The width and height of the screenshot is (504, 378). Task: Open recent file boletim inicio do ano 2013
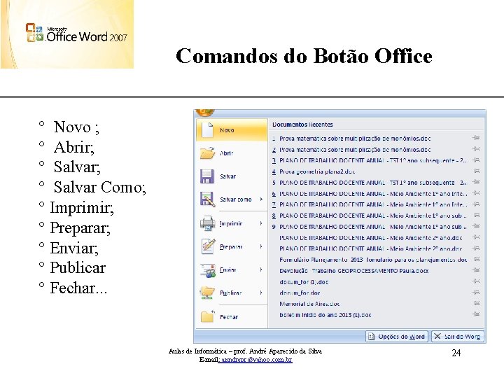(x=325, y=315)
